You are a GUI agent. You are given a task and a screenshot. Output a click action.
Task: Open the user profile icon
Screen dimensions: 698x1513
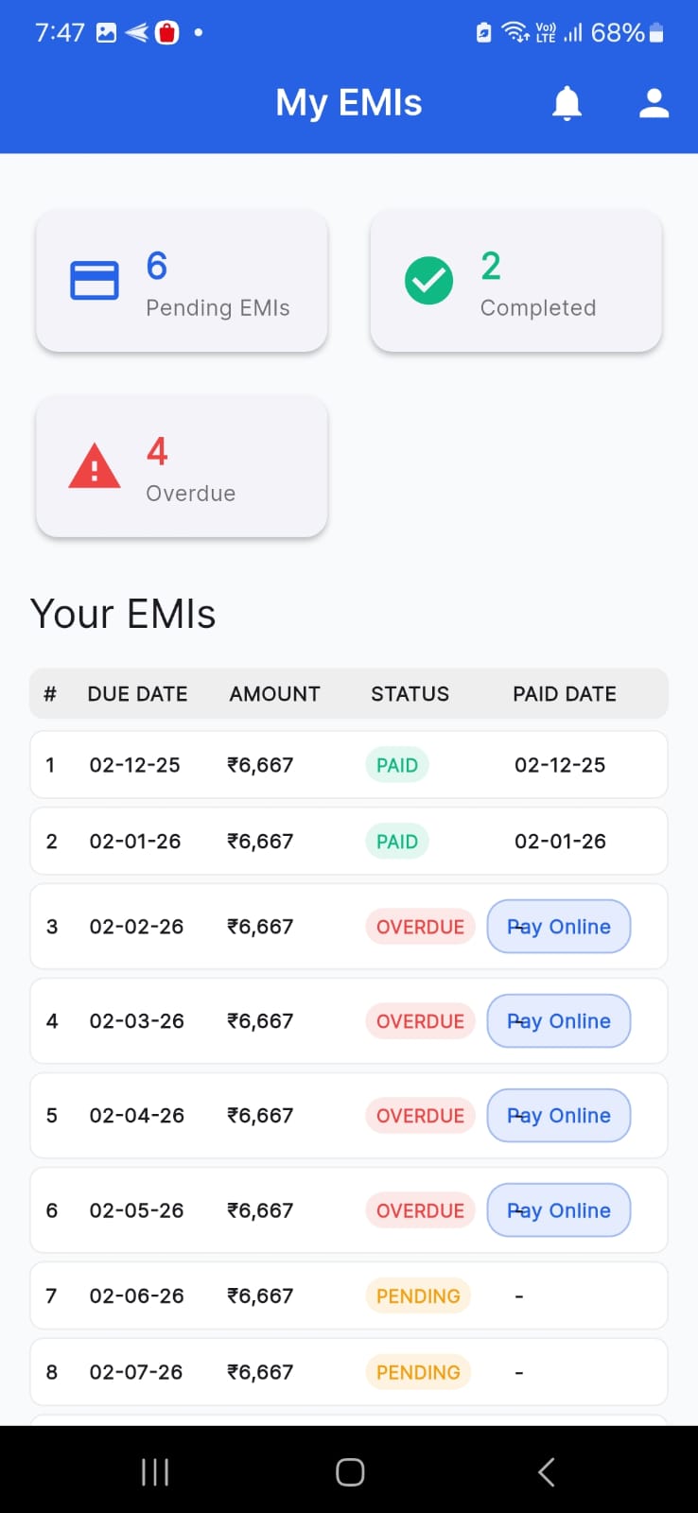pos(654,103)
